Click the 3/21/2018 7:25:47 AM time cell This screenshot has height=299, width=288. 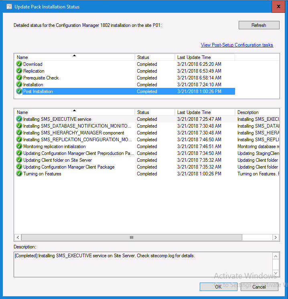pos(199,119)
